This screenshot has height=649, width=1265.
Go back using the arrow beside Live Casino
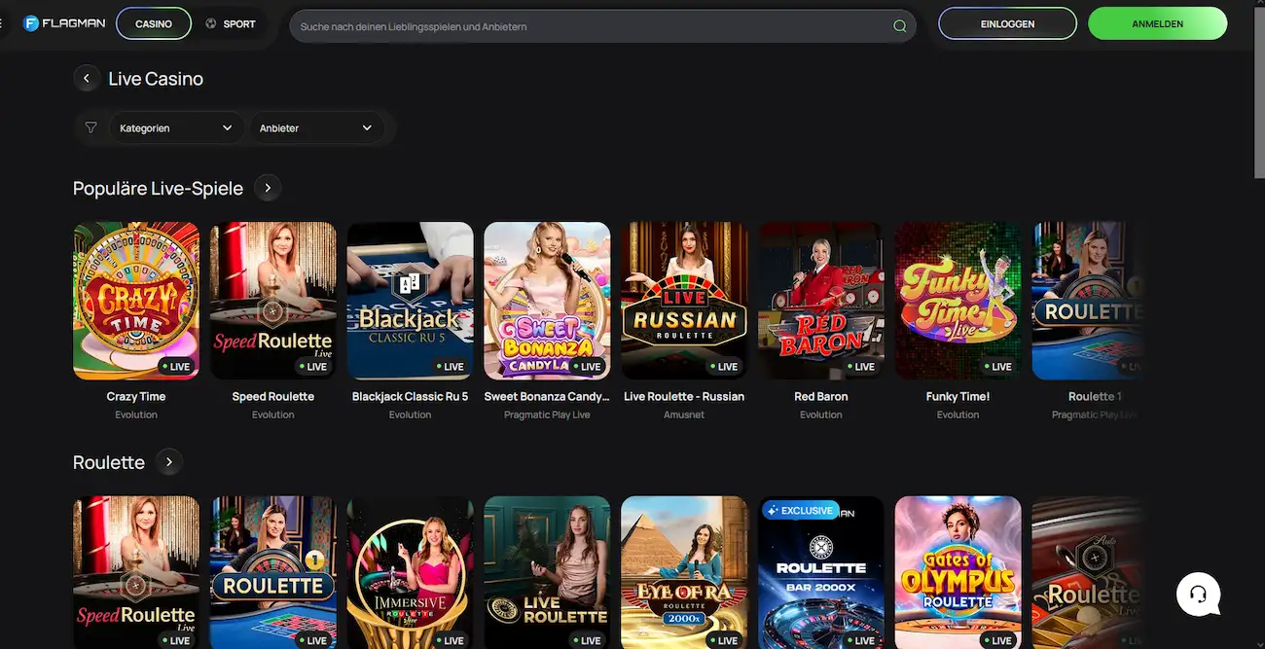(87, 79)
